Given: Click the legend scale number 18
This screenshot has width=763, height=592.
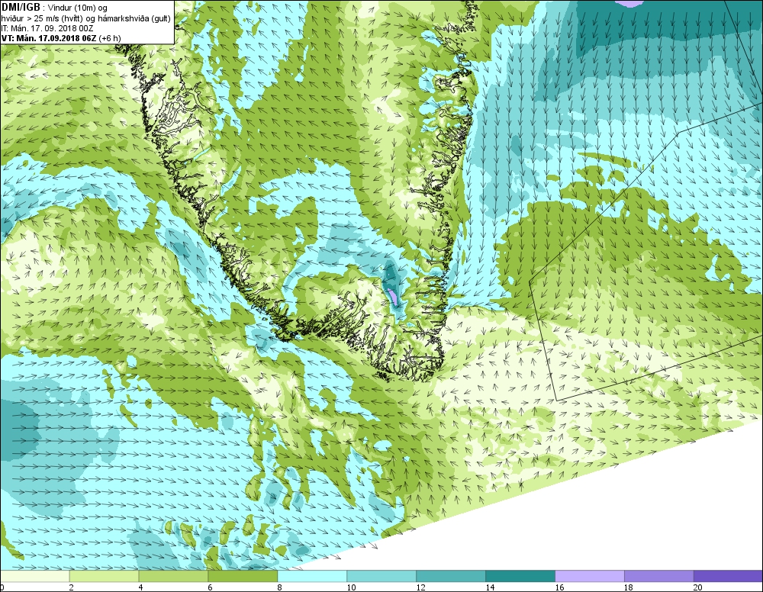Looking at the screenshot, I should click(x=629, y=587).
